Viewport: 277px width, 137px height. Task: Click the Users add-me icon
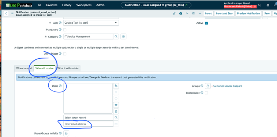116,86
